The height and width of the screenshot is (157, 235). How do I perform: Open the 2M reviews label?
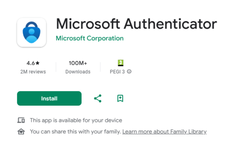point(33,72)
